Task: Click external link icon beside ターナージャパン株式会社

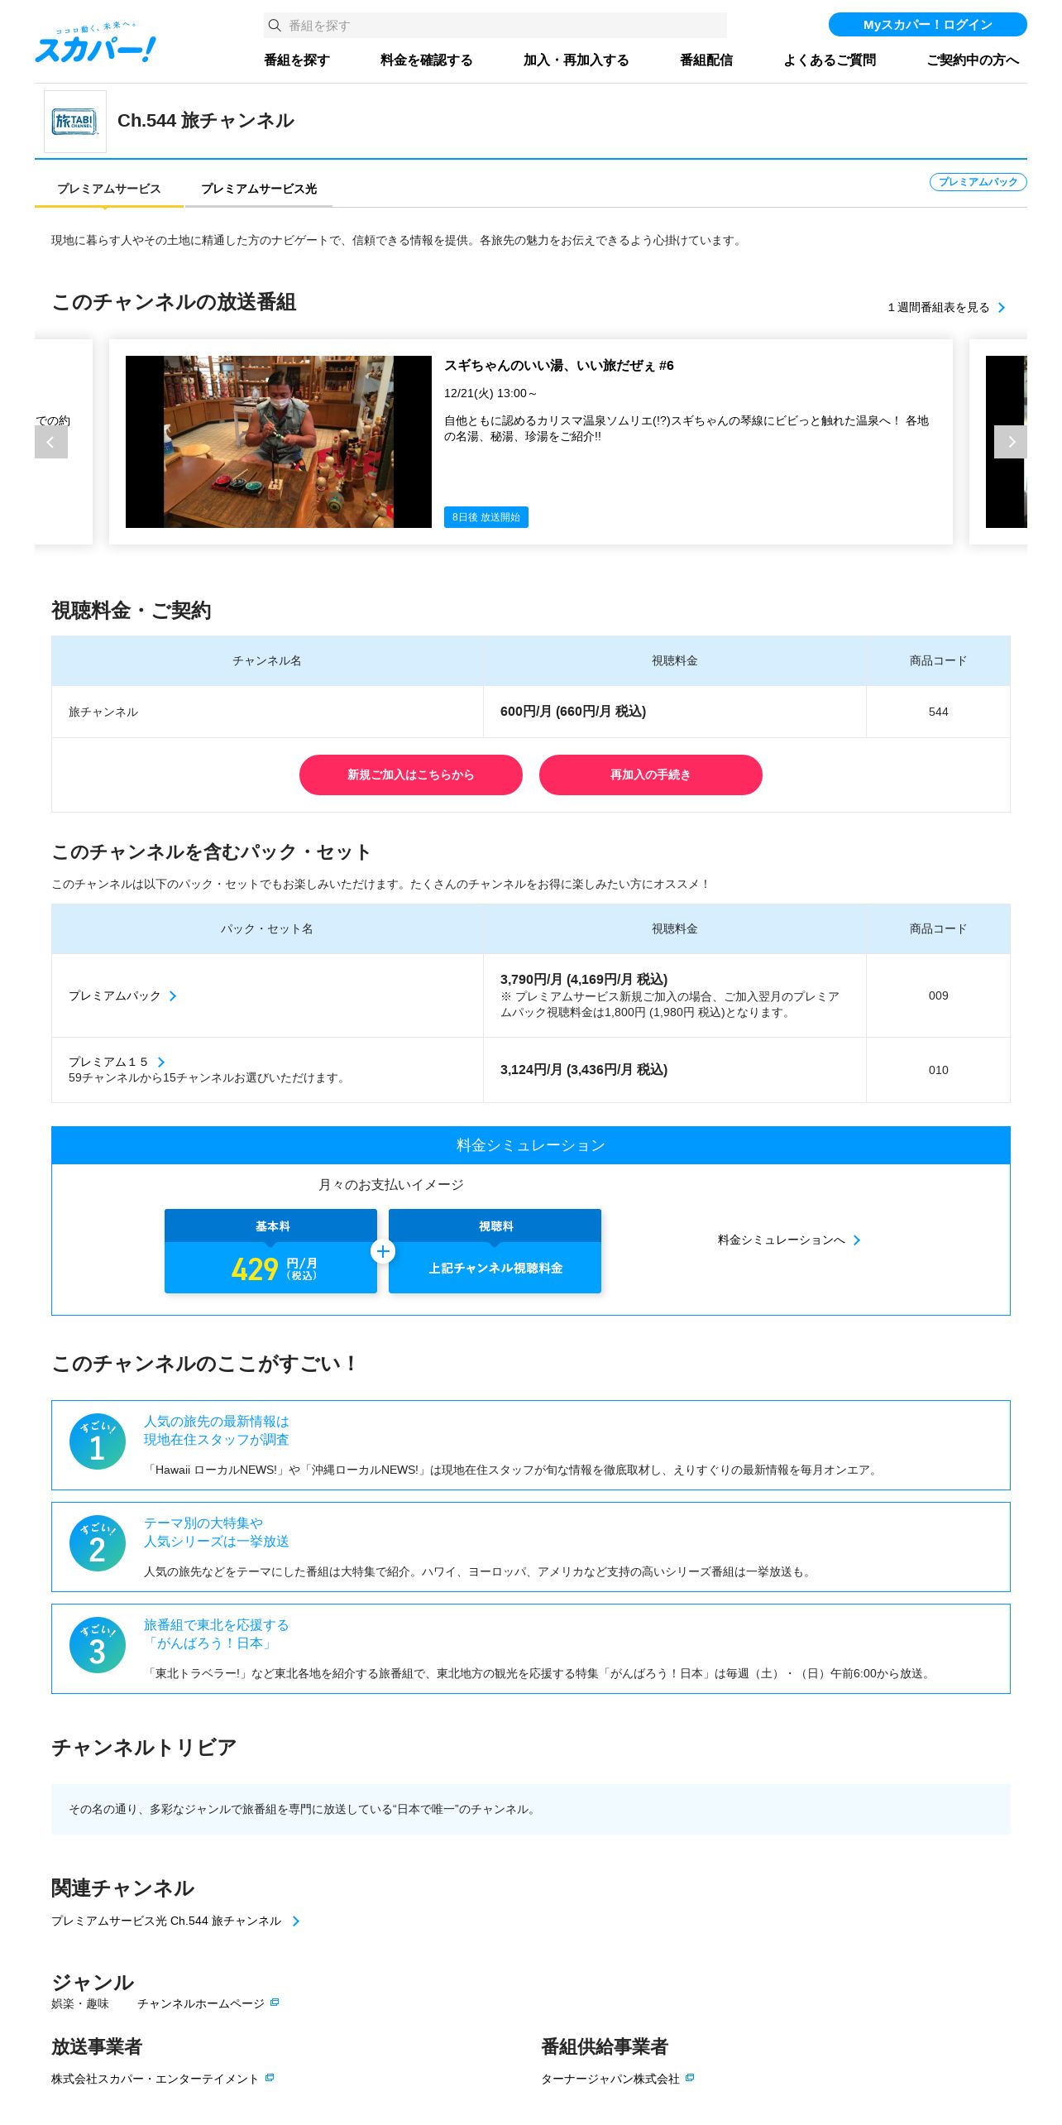Action: coord(690,2078)
